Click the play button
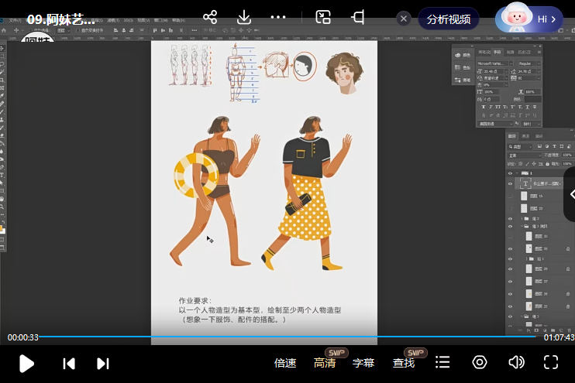 click(x=26, y=363)
